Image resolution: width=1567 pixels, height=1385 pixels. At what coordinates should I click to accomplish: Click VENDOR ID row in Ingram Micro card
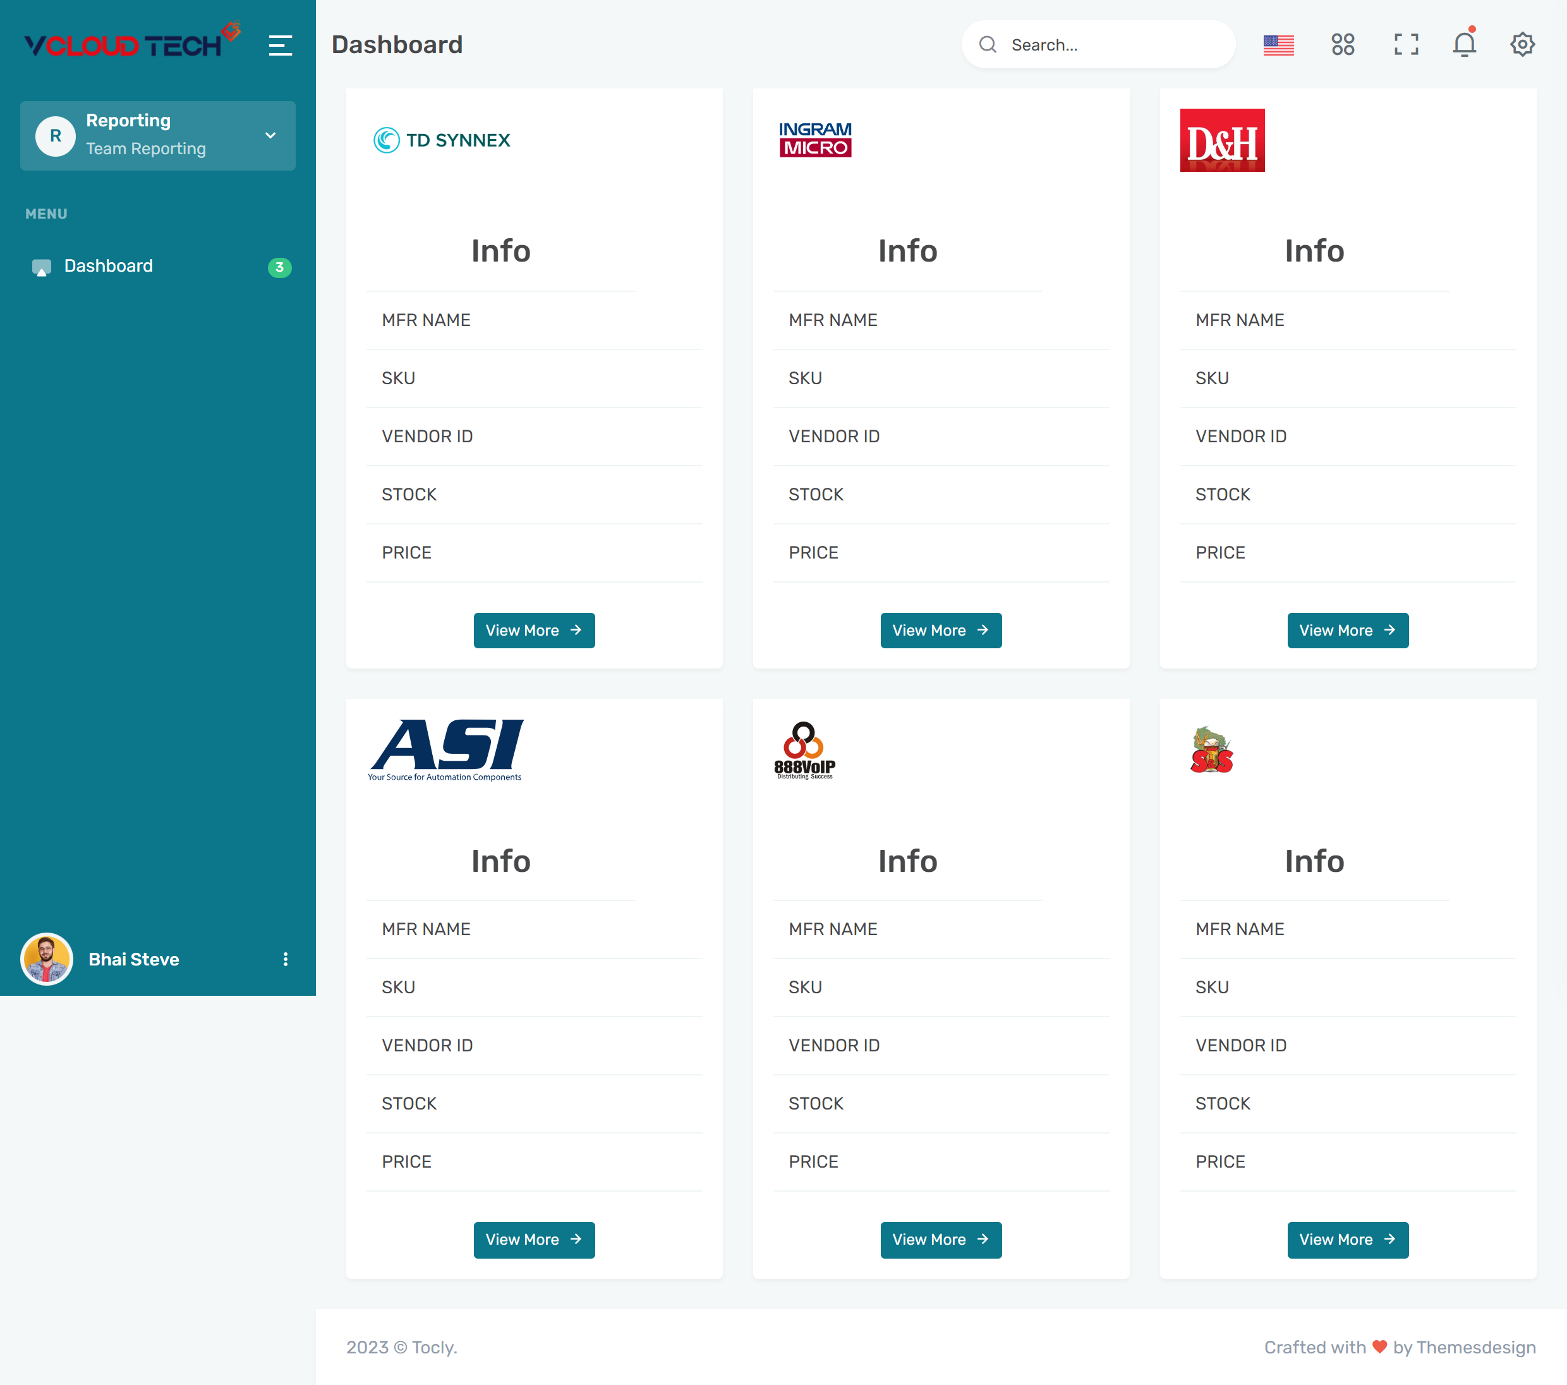point(941,437)
